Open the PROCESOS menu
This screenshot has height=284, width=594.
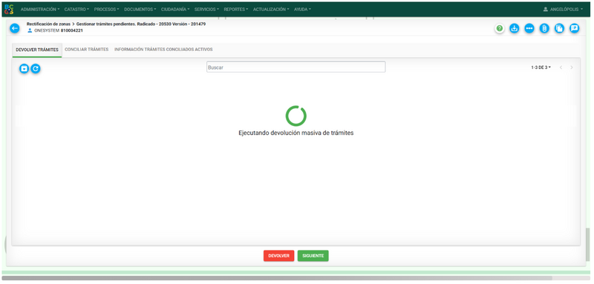tap(106, 10)
